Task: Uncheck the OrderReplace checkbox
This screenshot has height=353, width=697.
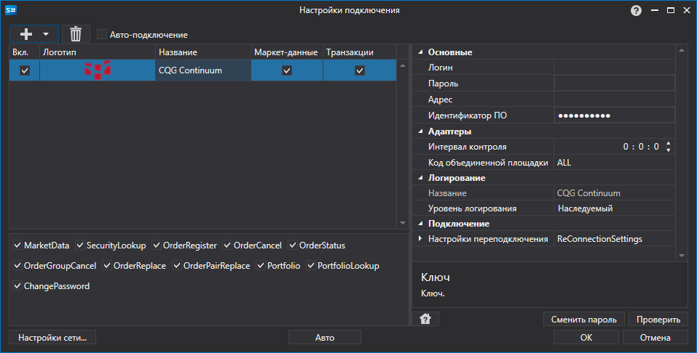Action: [107, 266]
